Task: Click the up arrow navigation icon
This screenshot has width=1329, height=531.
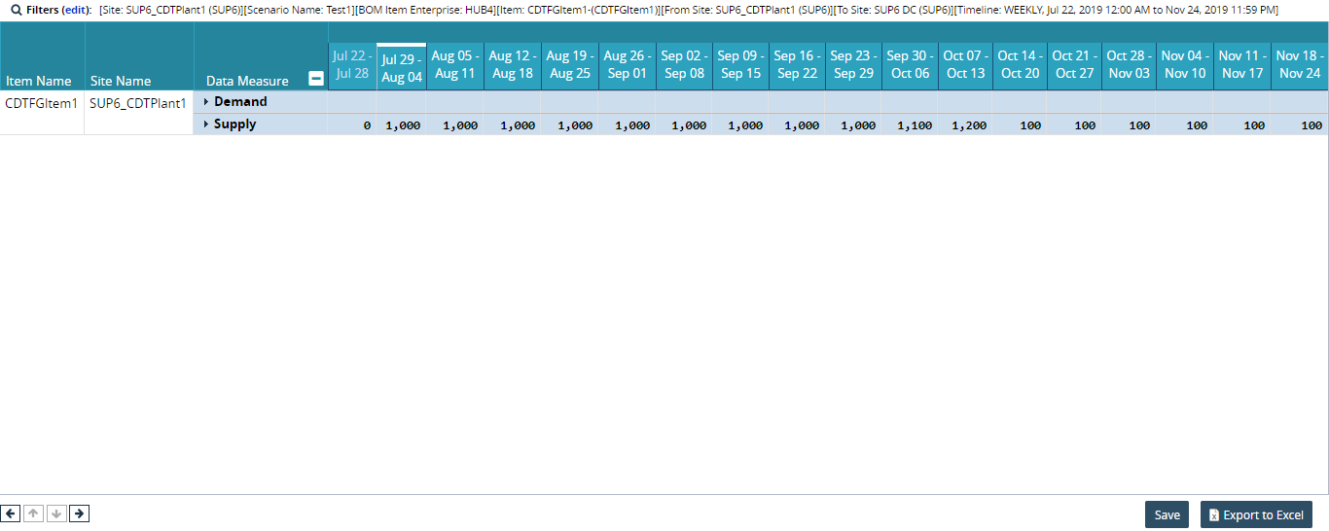Action: tap(34, 513)
